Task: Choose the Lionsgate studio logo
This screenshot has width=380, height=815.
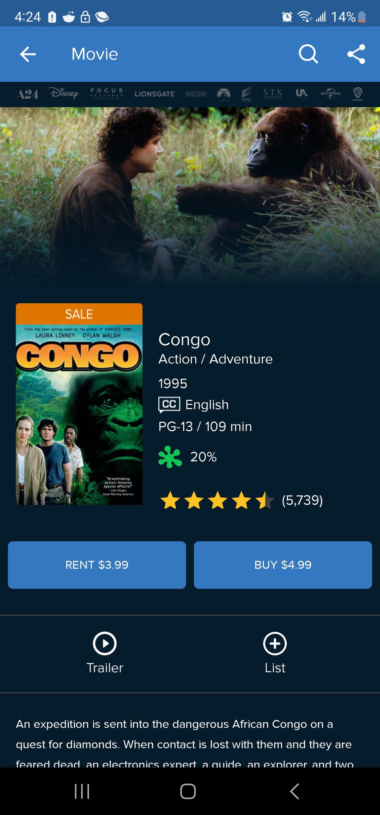Action: pyautogui.click(x=154, y=94)
